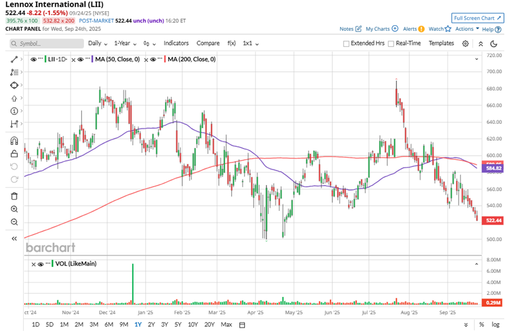Toggle visibility of LII price series
The image size is (508, 333).
point(33,59)
